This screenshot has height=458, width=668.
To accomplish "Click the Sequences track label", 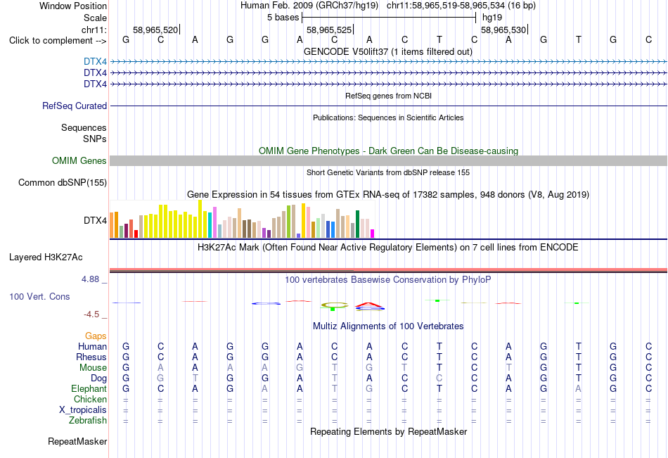I will [x=84, y=127].
